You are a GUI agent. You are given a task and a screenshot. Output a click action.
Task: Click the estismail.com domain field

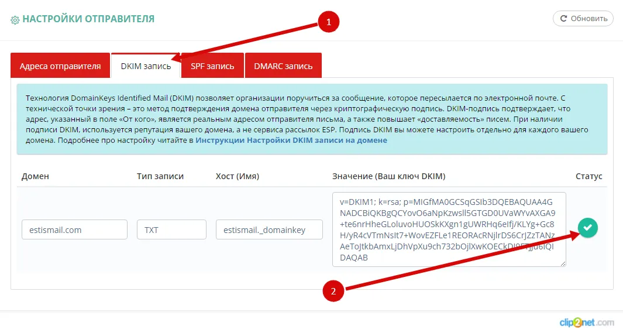(74, 230)
